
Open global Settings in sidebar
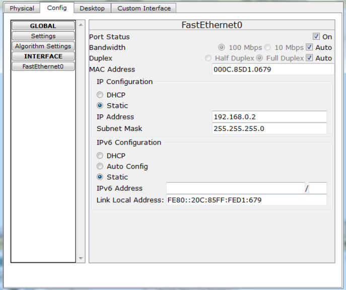point(43,36)
